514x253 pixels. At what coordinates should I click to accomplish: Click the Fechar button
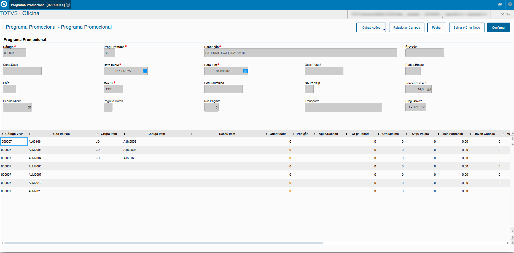(437, 28)
